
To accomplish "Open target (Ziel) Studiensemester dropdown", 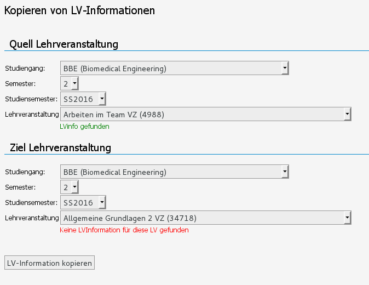I will (x=83, y=203).
